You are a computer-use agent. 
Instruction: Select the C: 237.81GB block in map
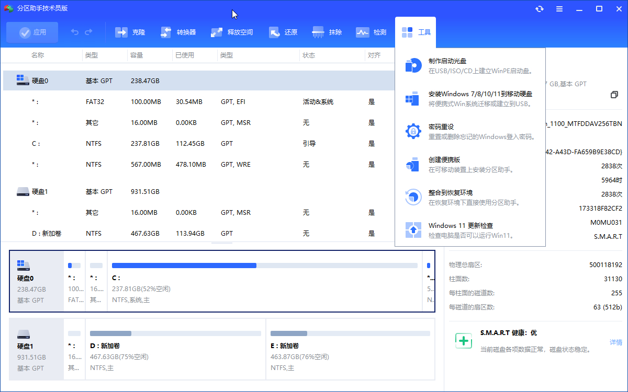click(x=265, y=282)
